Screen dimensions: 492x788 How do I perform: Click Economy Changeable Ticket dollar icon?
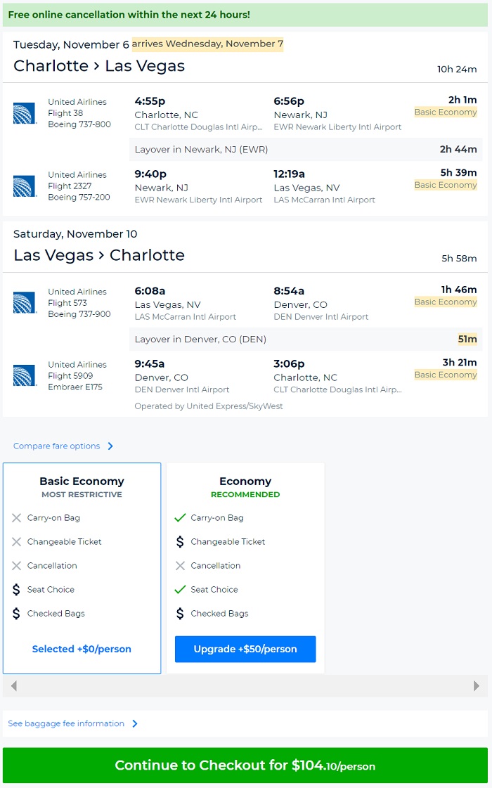tap(180, 542)
